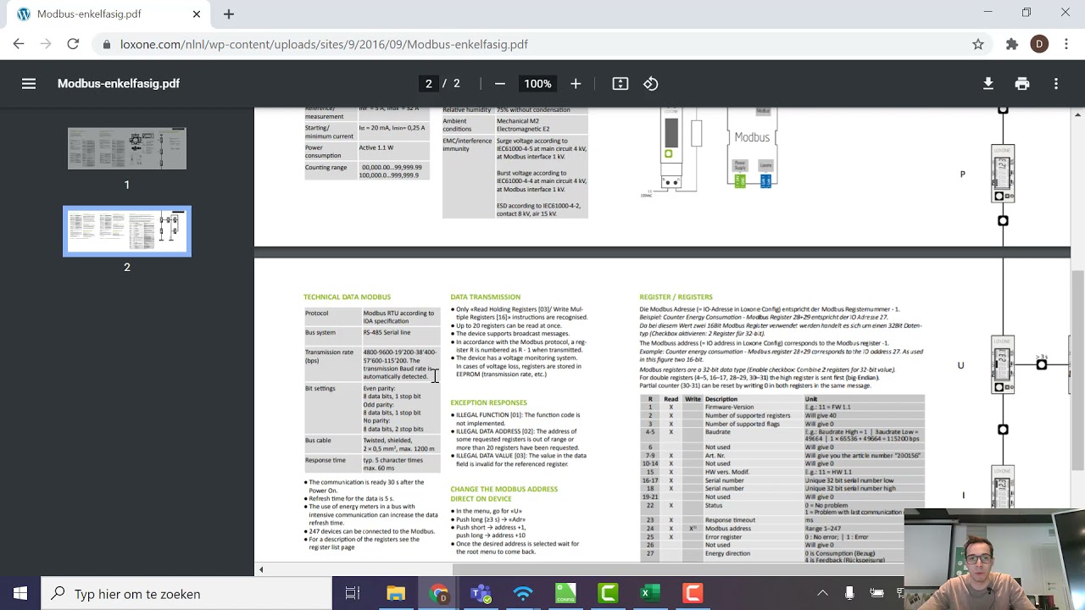Open the Wi-Fi app taskbar icon
The width and height of the screenshot is (1085, 610).
click(x=523, y=593)
